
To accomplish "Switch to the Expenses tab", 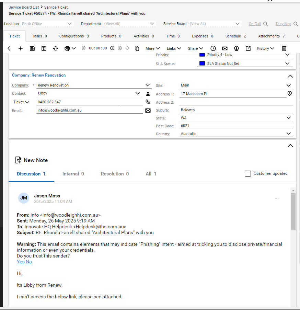I will (x=203, y=36).
